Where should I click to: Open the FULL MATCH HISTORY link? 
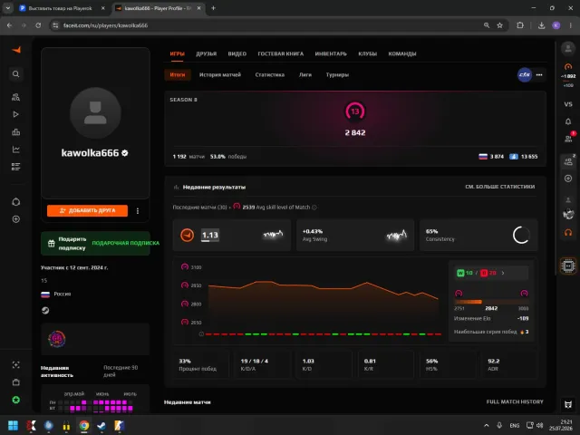(515, 401)
